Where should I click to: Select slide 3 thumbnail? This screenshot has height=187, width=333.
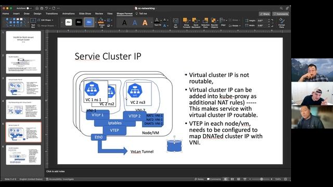pos(23,87)
